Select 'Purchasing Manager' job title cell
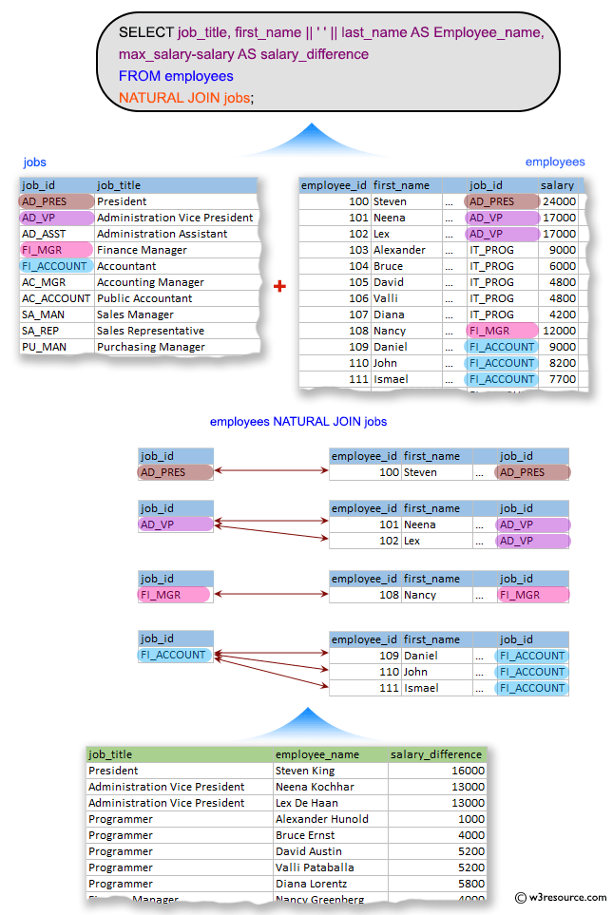Image resolution: width=613 pixels, height=915 pixels. [x=177, y=347]
